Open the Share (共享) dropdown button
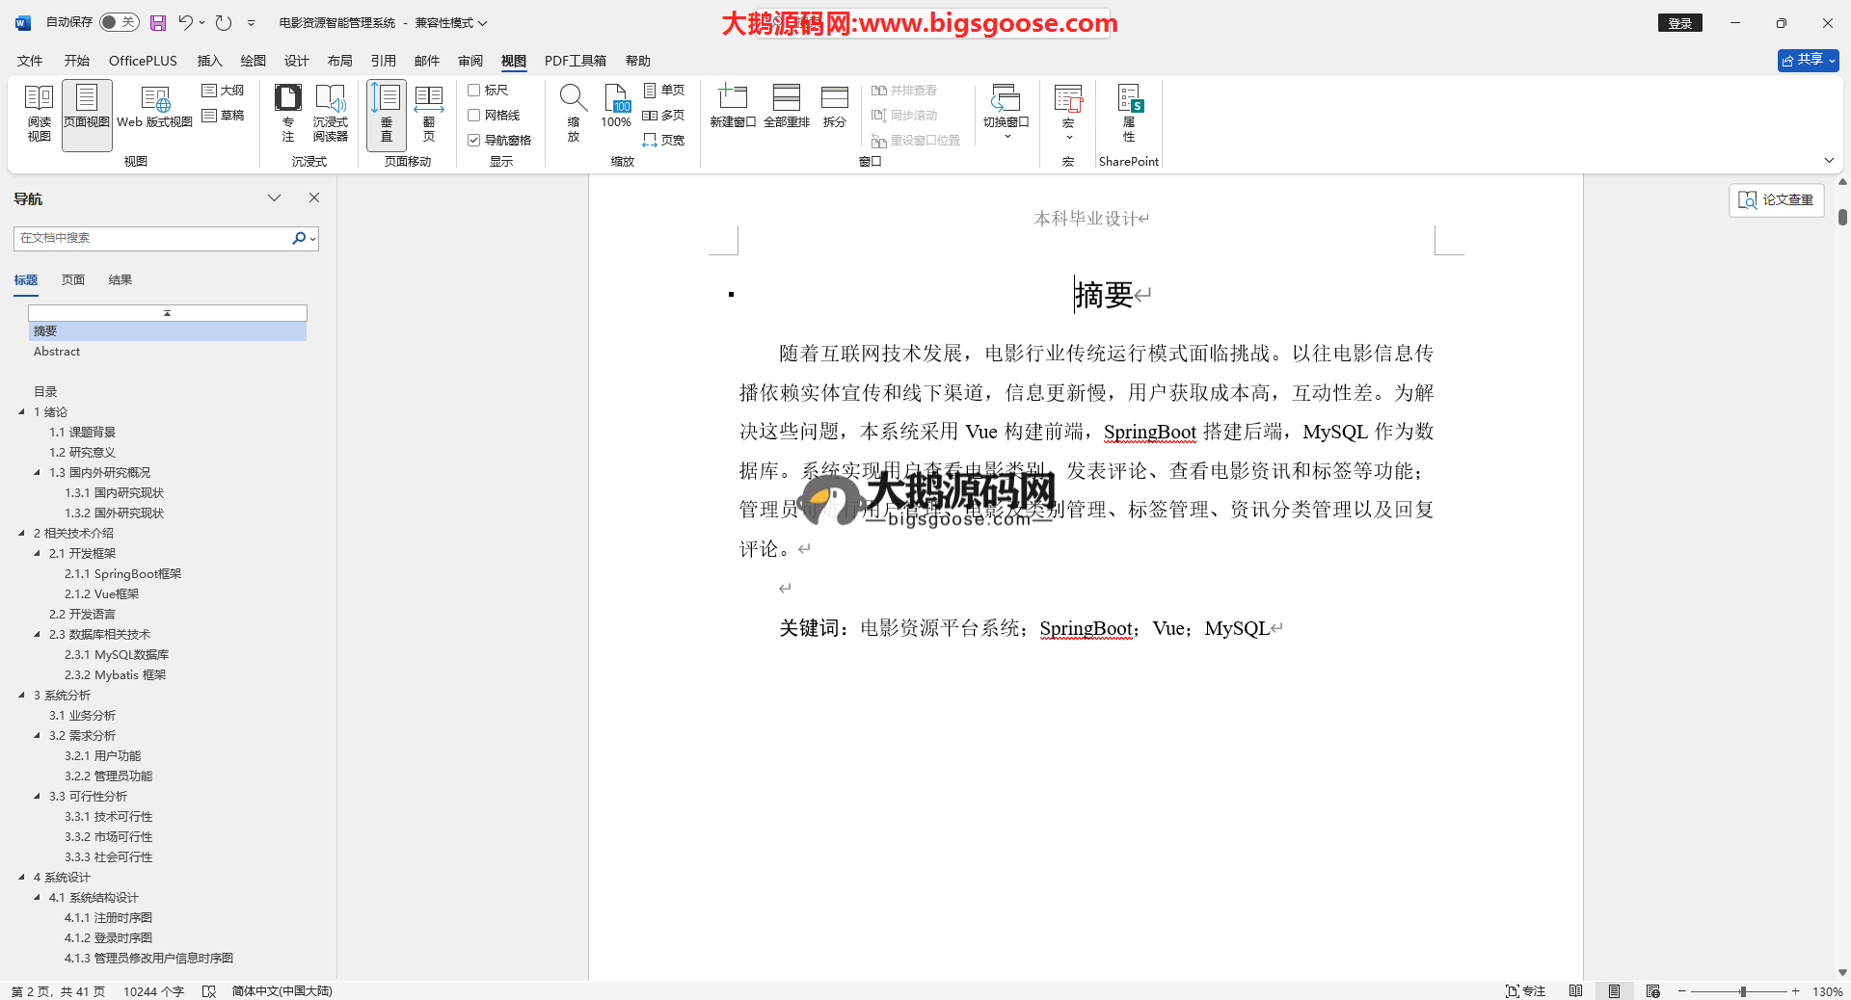Viewport: 1851px width, 1000px height. [1808, 60]
